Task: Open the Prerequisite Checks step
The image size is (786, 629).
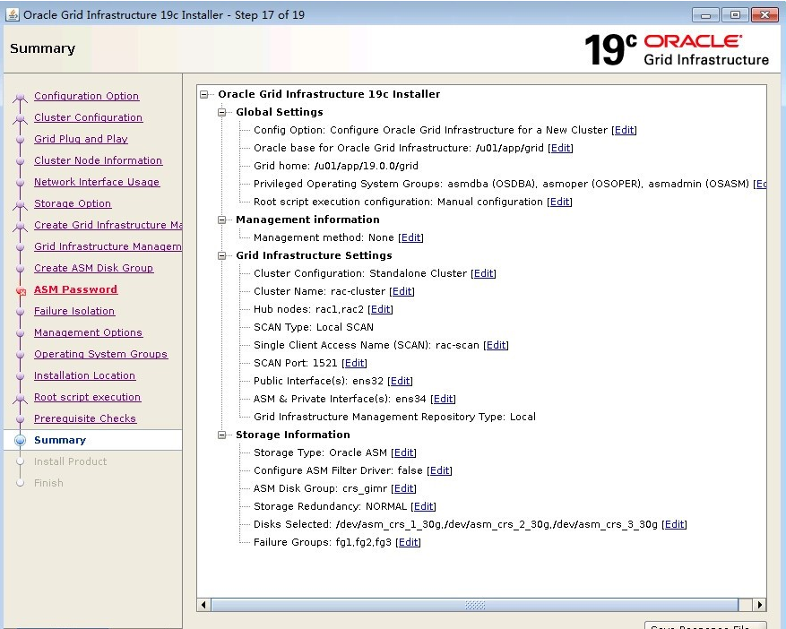Action: click(84, 418)
